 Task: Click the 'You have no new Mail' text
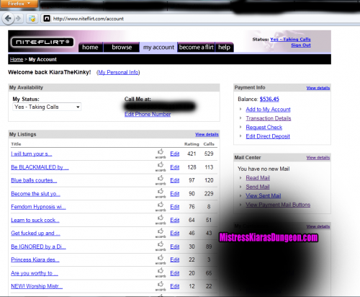[264, 169]
